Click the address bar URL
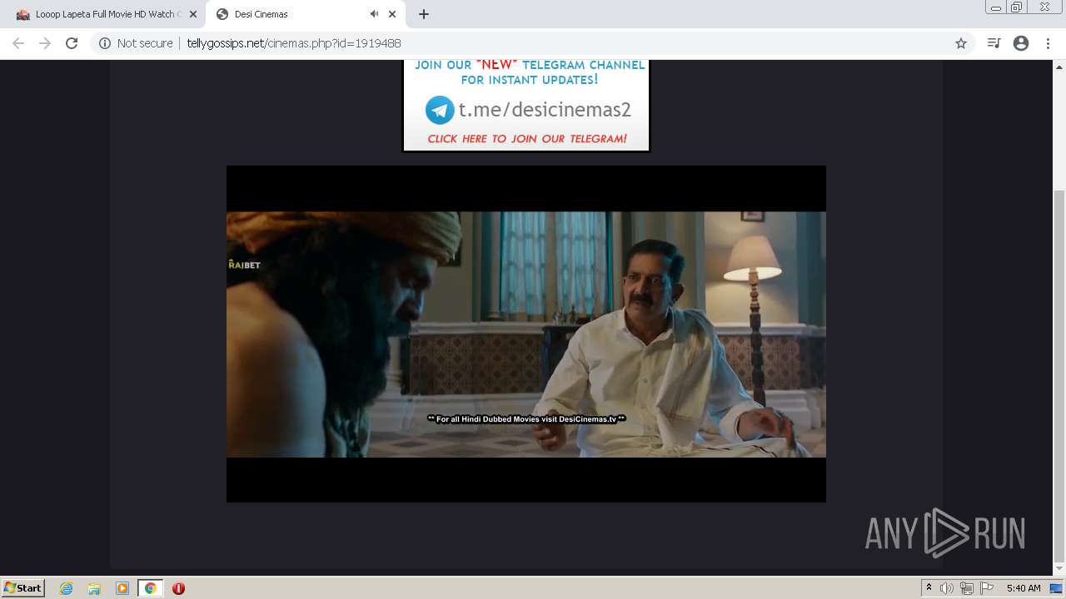Screen dimensions: 1066x599 (293, 43)
